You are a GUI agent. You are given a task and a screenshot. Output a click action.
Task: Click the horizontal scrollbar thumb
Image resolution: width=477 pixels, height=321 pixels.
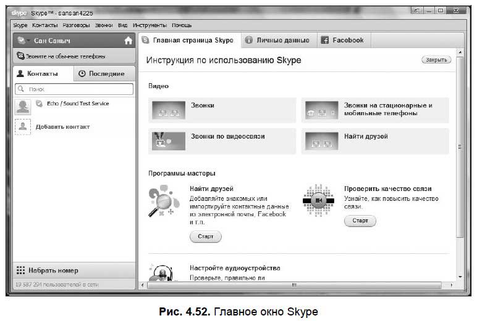click(x=294, y=285)
